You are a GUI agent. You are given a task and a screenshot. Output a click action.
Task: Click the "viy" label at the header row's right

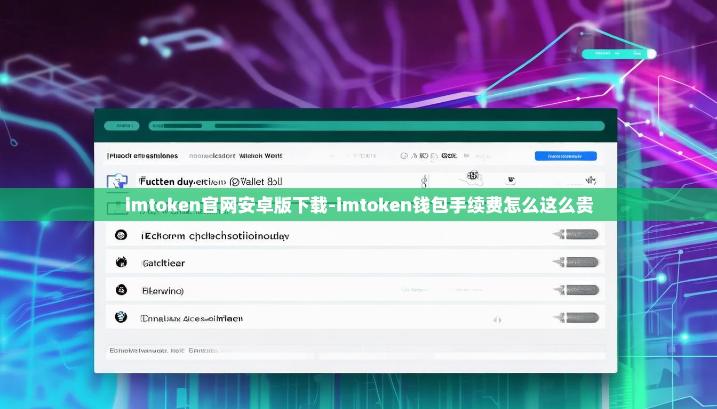[x=590, y=181]
